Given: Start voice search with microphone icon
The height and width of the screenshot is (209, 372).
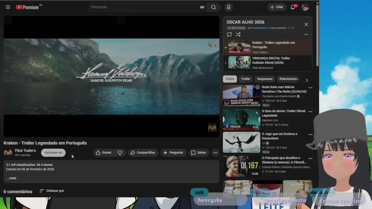Looking at the screenshot, I should point(229,7).
